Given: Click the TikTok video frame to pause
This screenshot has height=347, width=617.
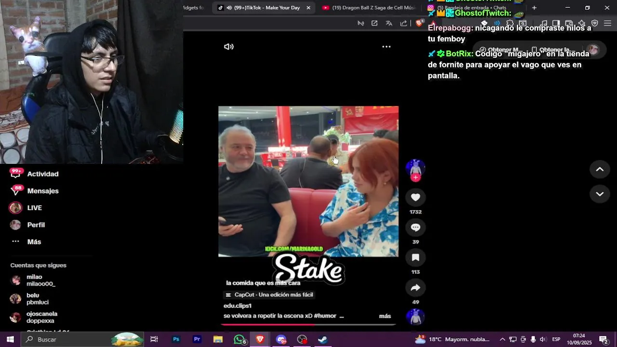Looking at the screenshot, I should pyautogui.click(x=308, y=181).
